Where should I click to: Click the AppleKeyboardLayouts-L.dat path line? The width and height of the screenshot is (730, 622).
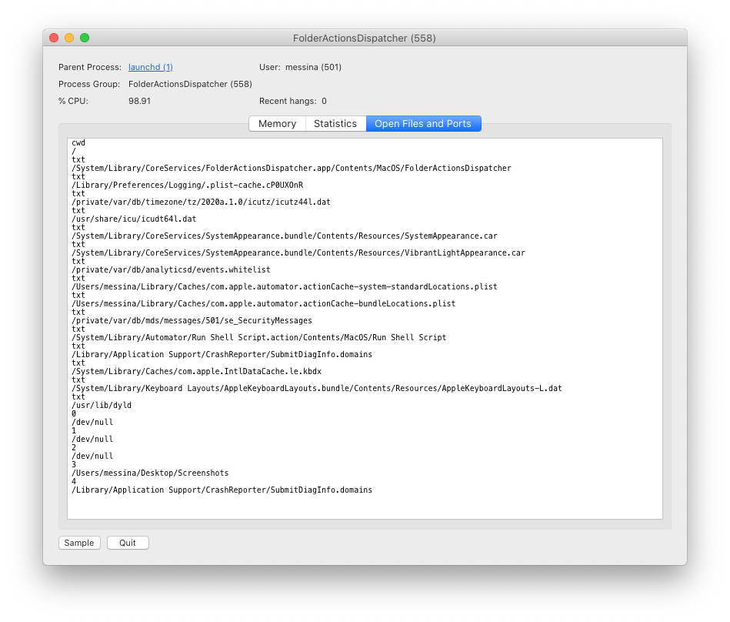point(317,389)
